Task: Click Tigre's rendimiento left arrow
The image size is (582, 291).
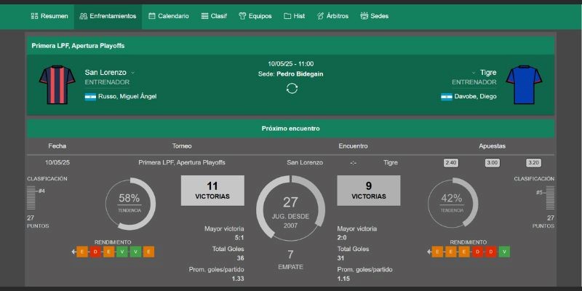Action: tap(429, 252)
